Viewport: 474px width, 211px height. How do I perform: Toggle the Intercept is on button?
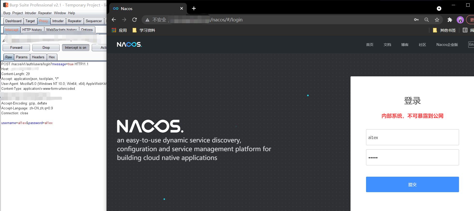[x=76, y=47]
